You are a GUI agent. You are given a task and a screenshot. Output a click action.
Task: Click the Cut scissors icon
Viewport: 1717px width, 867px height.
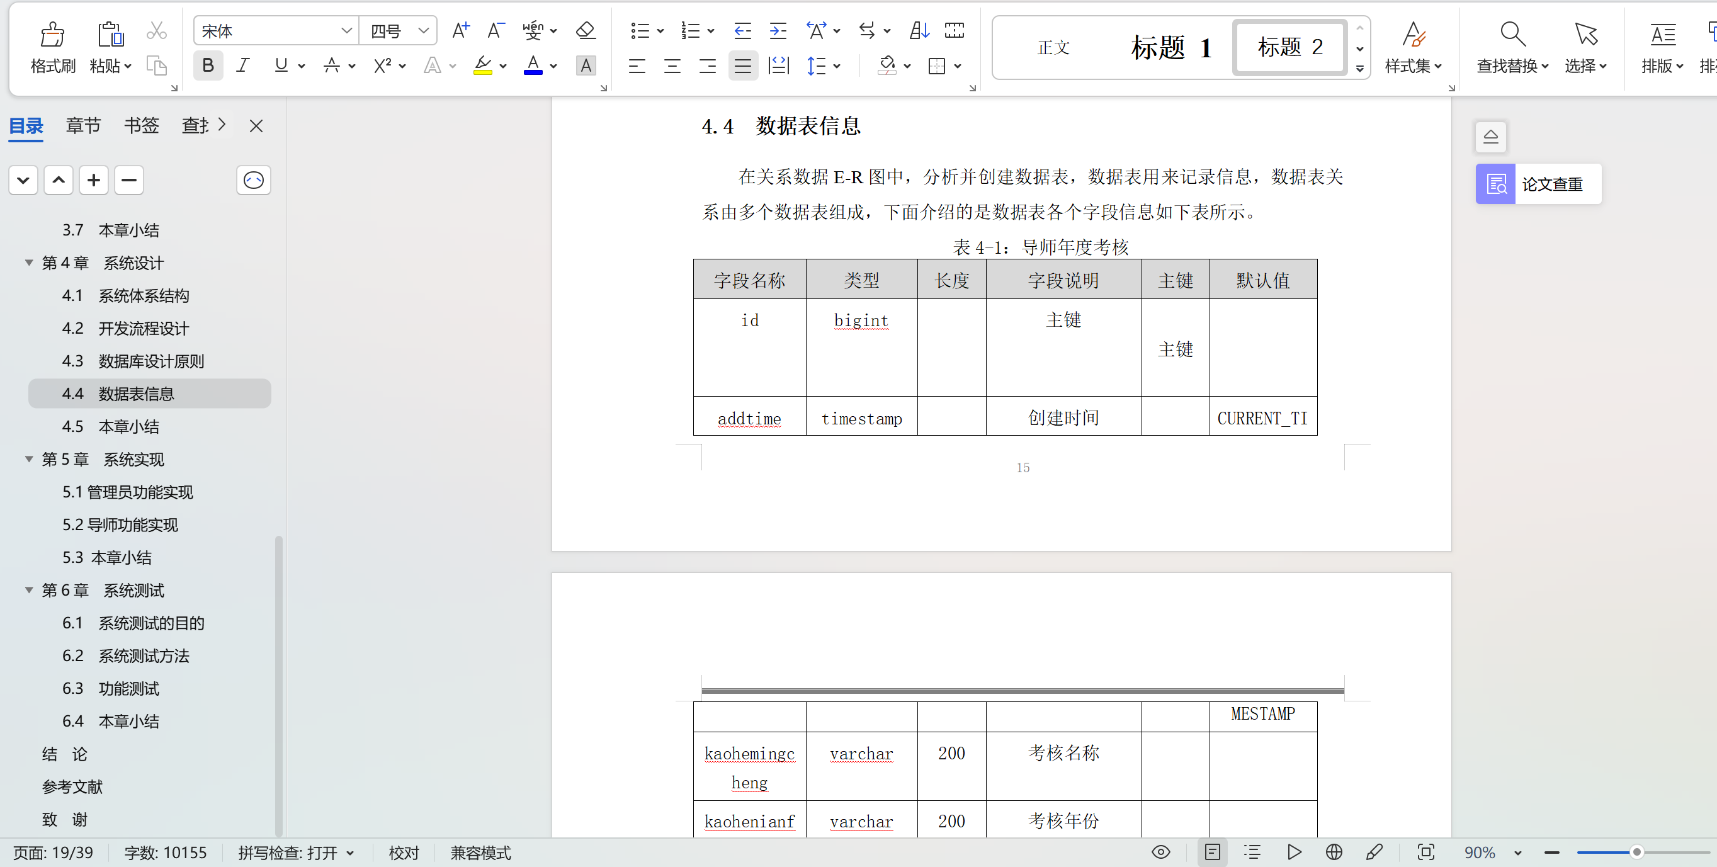[x=157, y=31]
